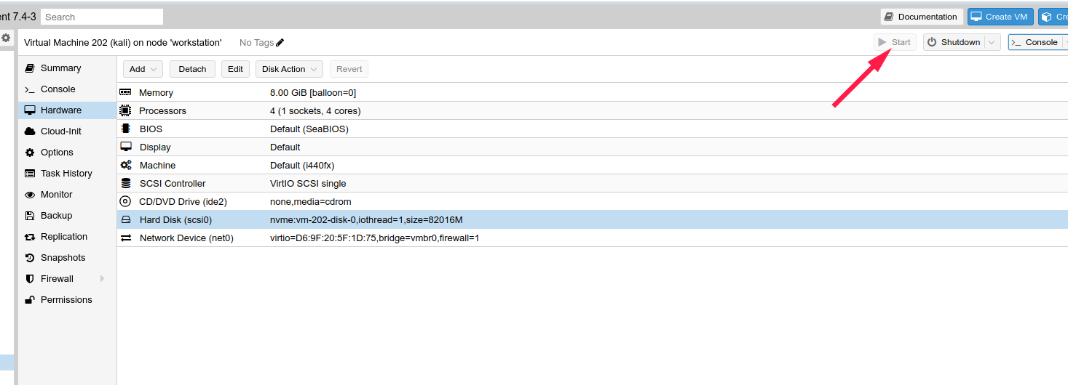This screenshot has width=1068, height=385.
Task: Select the Processors hardware row
Action: pos(162,111)
